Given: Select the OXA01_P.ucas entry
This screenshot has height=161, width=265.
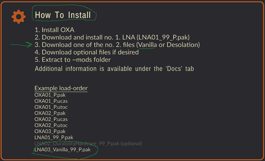Looking at the screenshot, I should pyautogui.click(x=51, y=101).
